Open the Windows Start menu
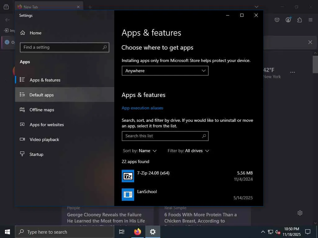 [7, 232]
